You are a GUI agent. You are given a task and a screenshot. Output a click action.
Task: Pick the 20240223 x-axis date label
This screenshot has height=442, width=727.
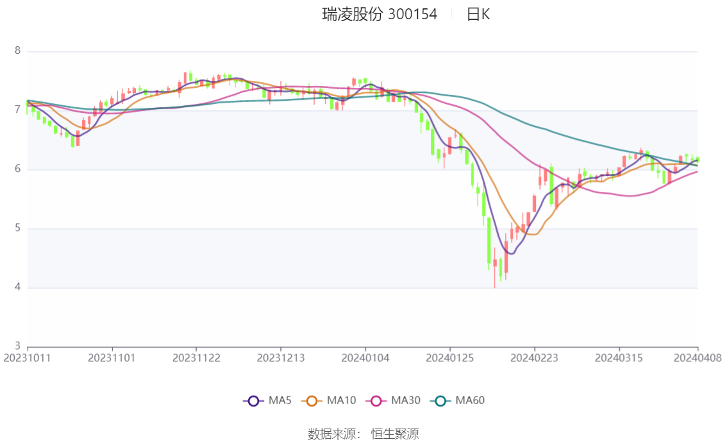click(533, 357)
